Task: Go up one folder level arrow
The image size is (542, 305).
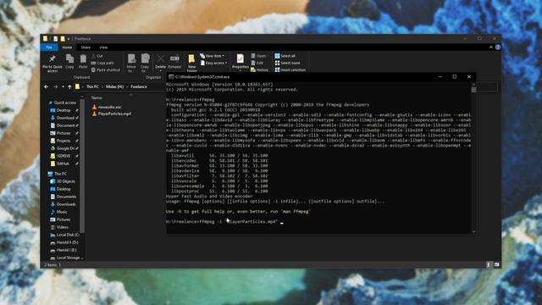Action: 69,86
